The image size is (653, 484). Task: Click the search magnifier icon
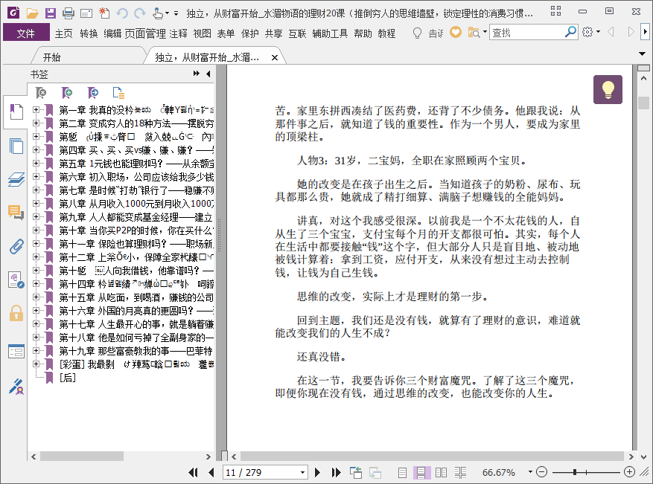coord(570,32)
